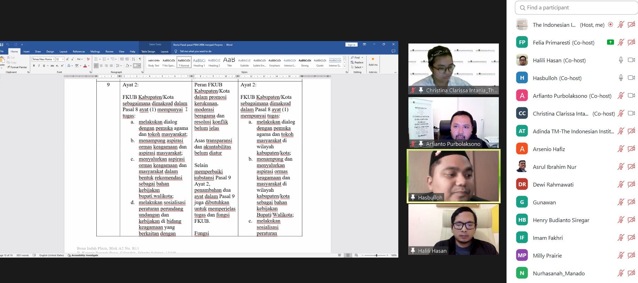
Task: Switch to the Table Design tab
Action: pyautogui.click(x=148, y=52)
